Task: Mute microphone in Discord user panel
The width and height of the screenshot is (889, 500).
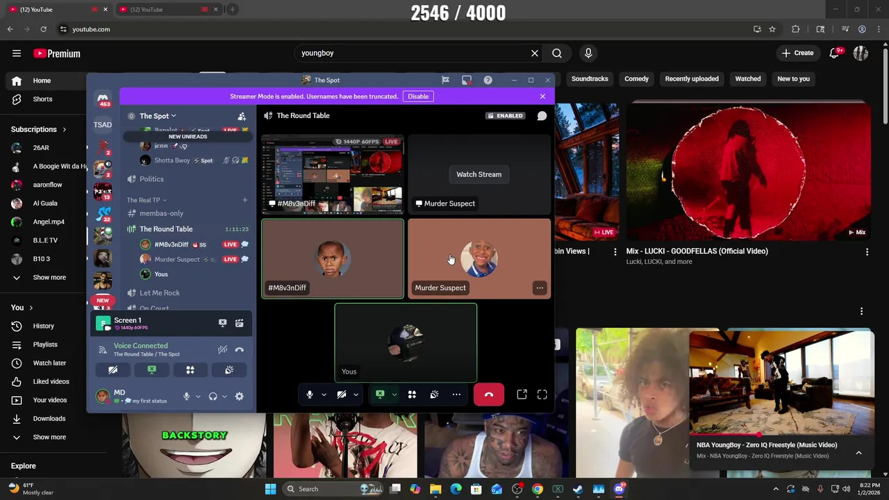Action: (186, 397)
